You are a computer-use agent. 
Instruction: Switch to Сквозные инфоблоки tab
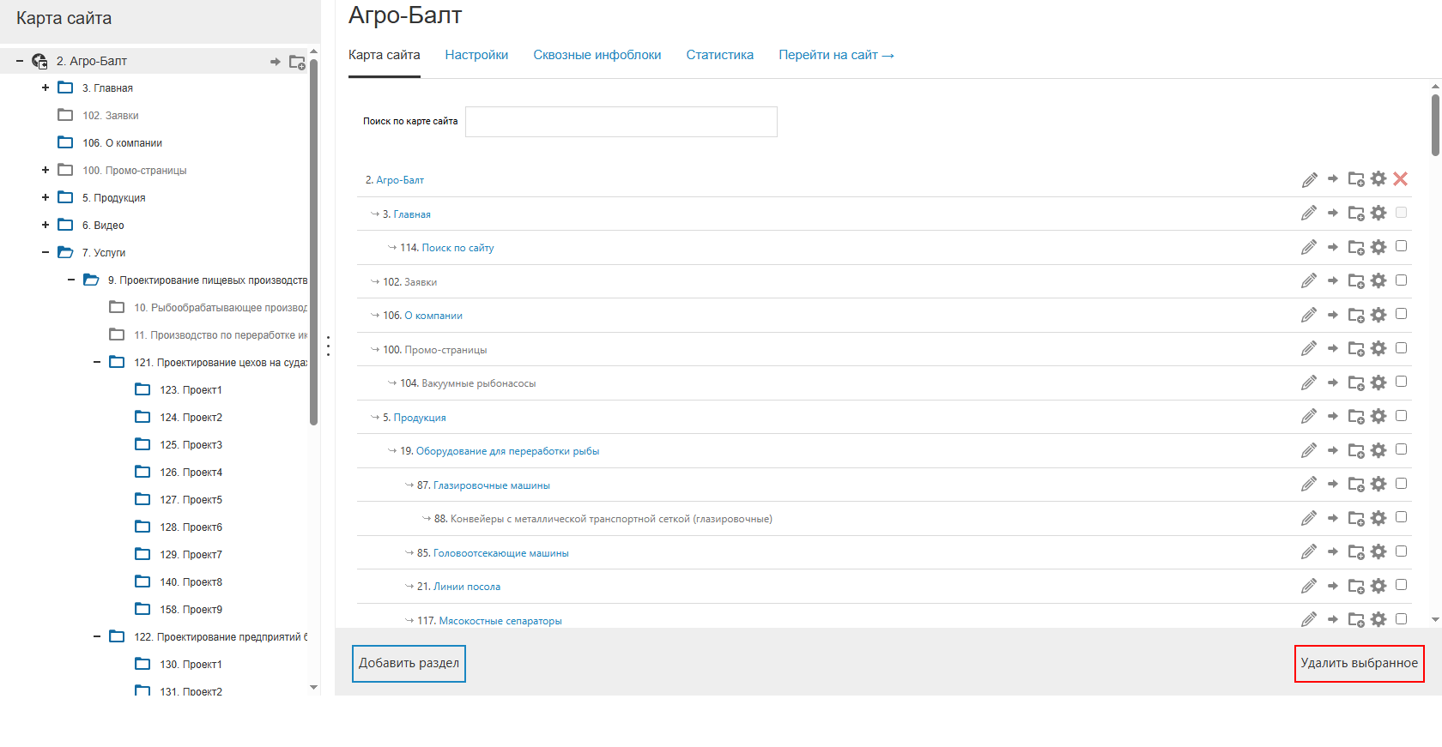(x=597, y=55)
